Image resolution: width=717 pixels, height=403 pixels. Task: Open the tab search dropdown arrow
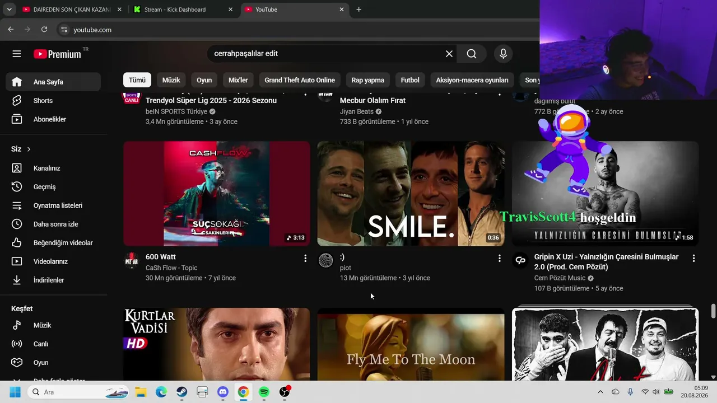[9, 10]
